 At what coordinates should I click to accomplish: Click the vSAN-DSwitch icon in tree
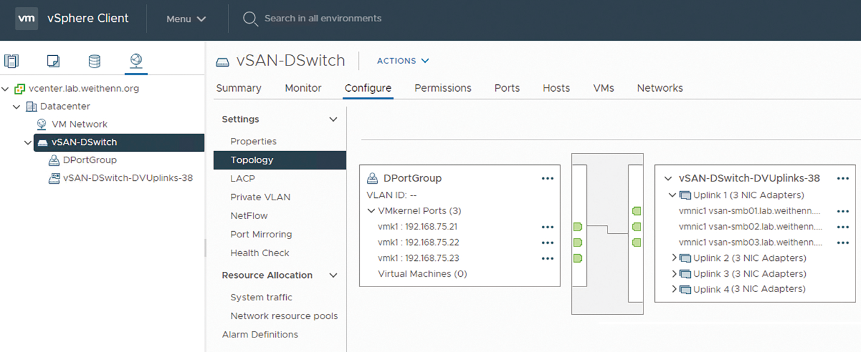tap(42, 143)
